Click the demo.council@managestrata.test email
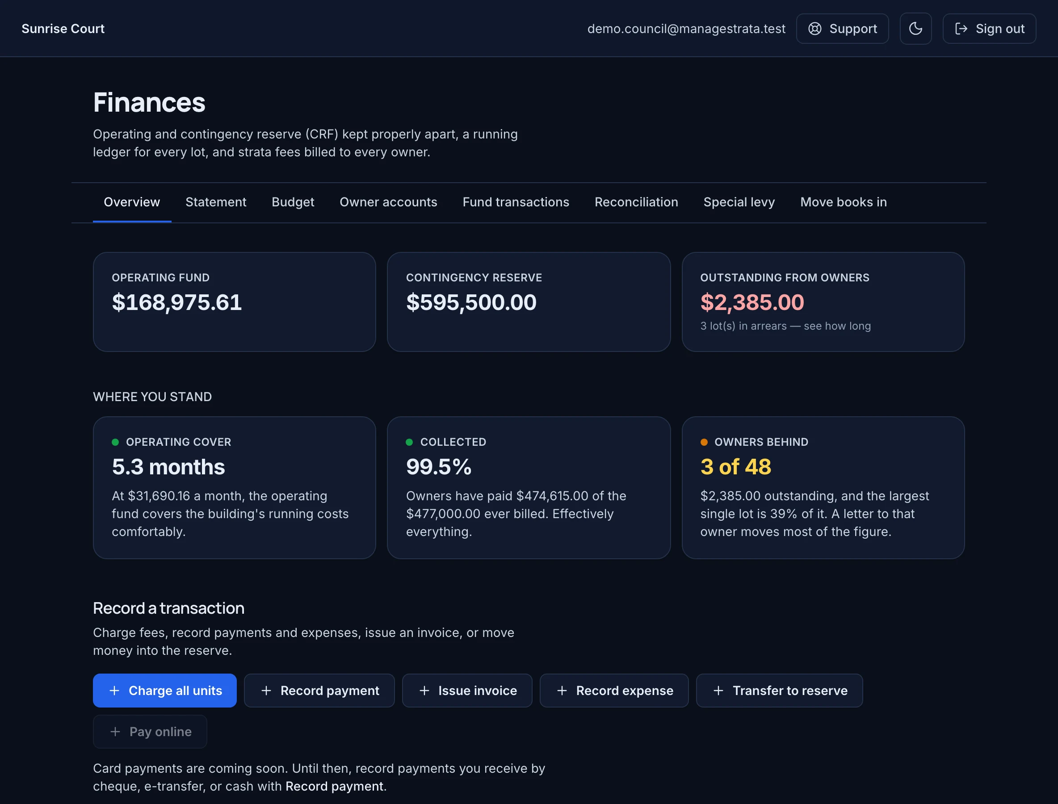The height and width of the screenshot is (804, 1058). pos(686,29)
